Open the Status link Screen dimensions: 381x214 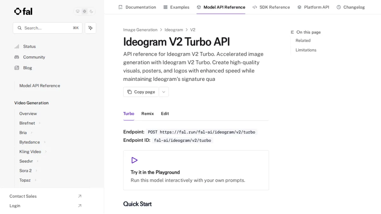coord(30,47)
